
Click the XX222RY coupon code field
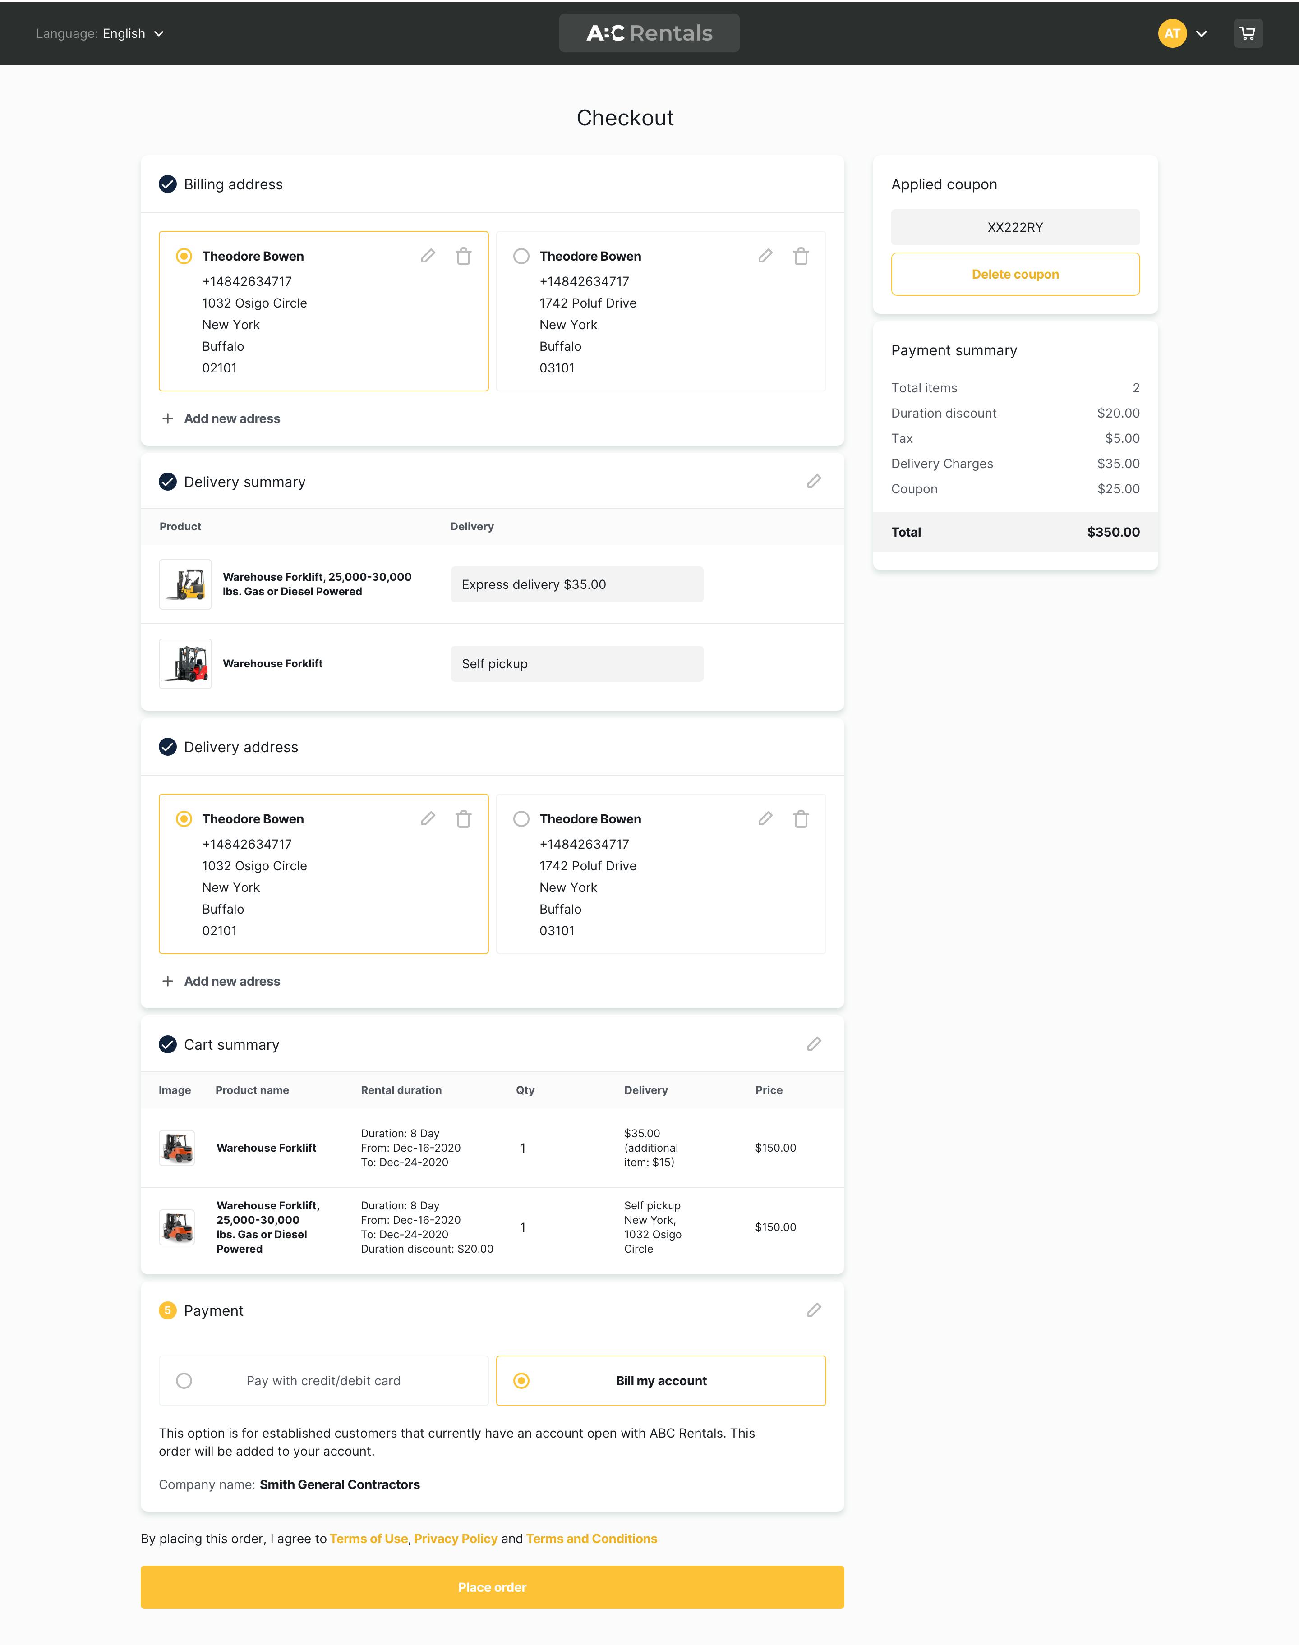tap(1014, 227)
